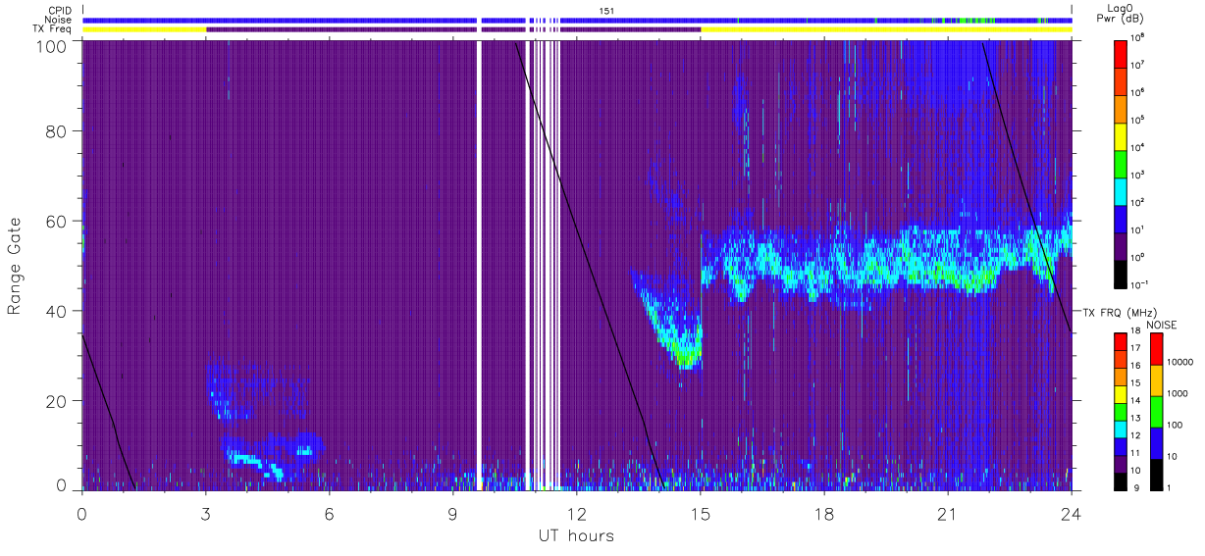Click the CPID value 151

(x=607, y=10)
